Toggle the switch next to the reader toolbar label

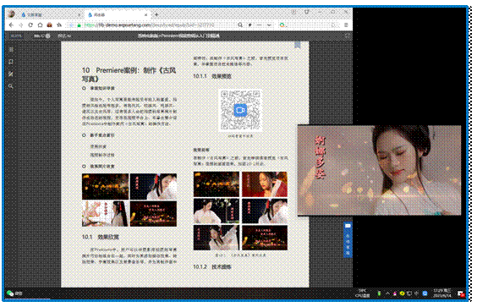[47, 36]
